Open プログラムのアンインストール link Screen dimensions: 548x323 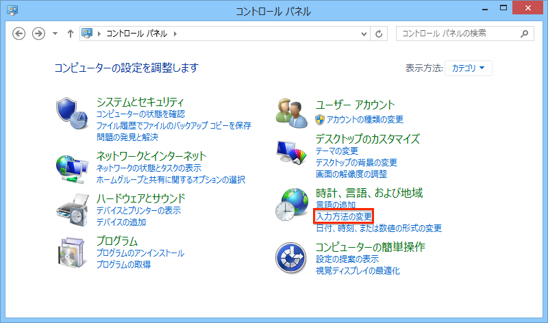(140, 253)
